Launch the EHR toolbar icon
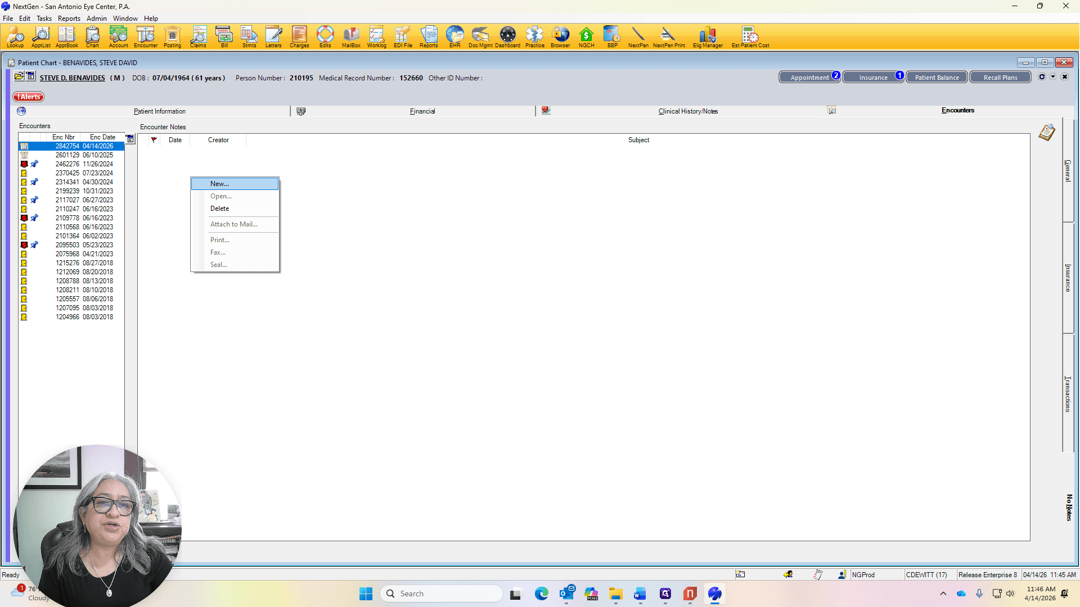The width and height of the screenshot is (1080, 607). pyautogui.click(x=454, y=37)
